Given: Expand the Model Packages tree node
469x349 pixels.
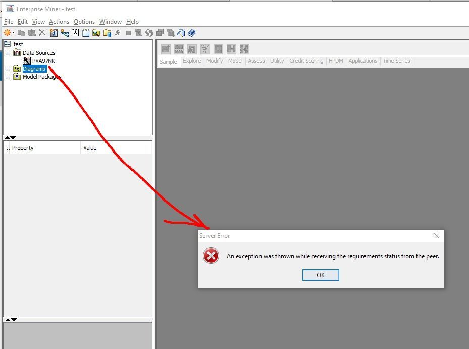Looking at the screenshot, I should click(x=8, y=77).
